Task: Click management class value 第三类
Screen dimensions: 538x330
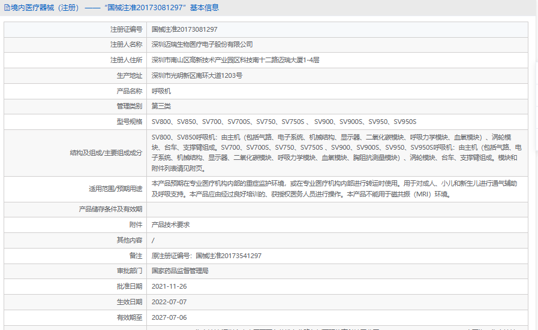Action: pos(161,106)
